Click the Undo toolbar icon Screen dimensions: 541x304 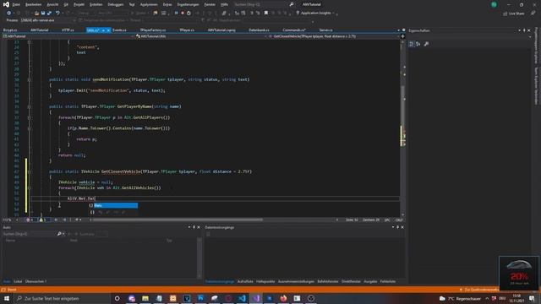coord(57,14)
